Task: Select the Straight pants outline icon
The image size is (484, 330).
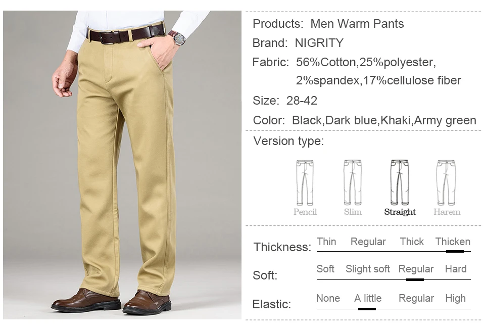Action: click(400, 183)
